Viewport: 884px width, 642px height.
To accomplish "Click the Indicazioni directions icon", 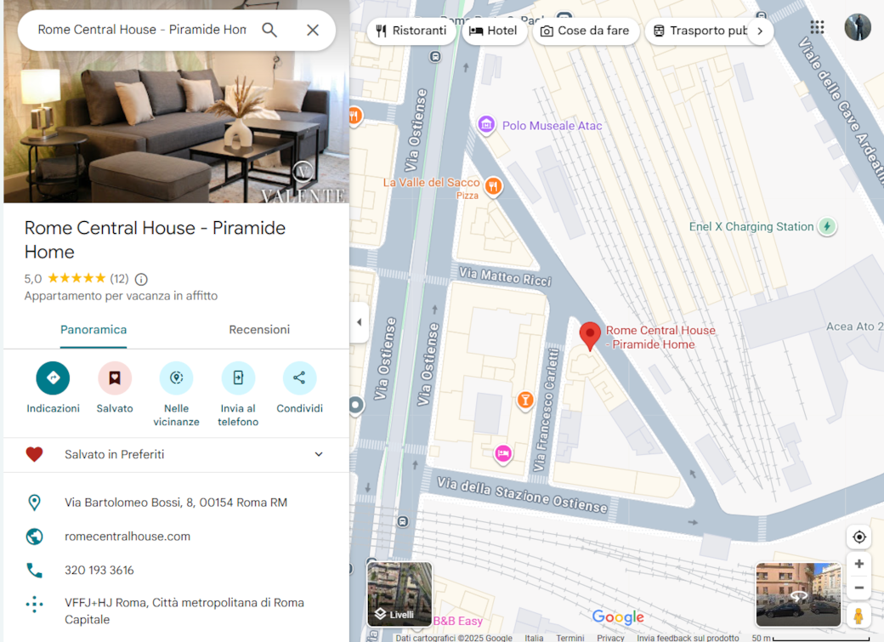I will click(53, 378).
